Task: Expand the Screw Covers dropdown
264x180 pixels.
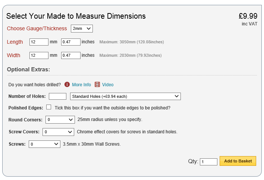Action: (x=58, y=132)
